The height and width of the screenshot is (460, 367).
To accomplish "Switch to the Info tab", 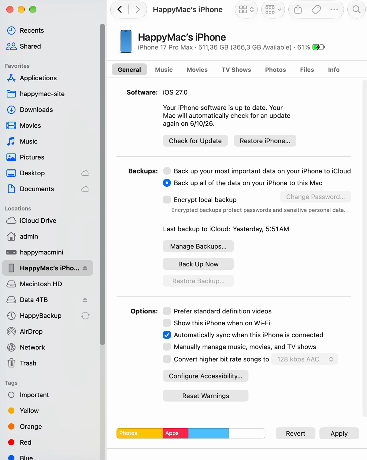I will [x=334, y=70].
